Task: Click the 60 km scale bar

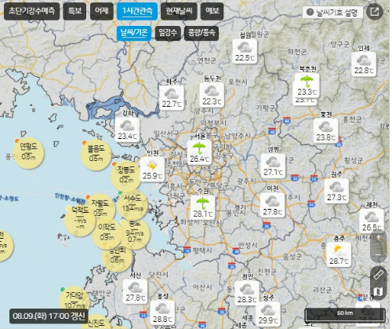Action: (x=345, y=316)
